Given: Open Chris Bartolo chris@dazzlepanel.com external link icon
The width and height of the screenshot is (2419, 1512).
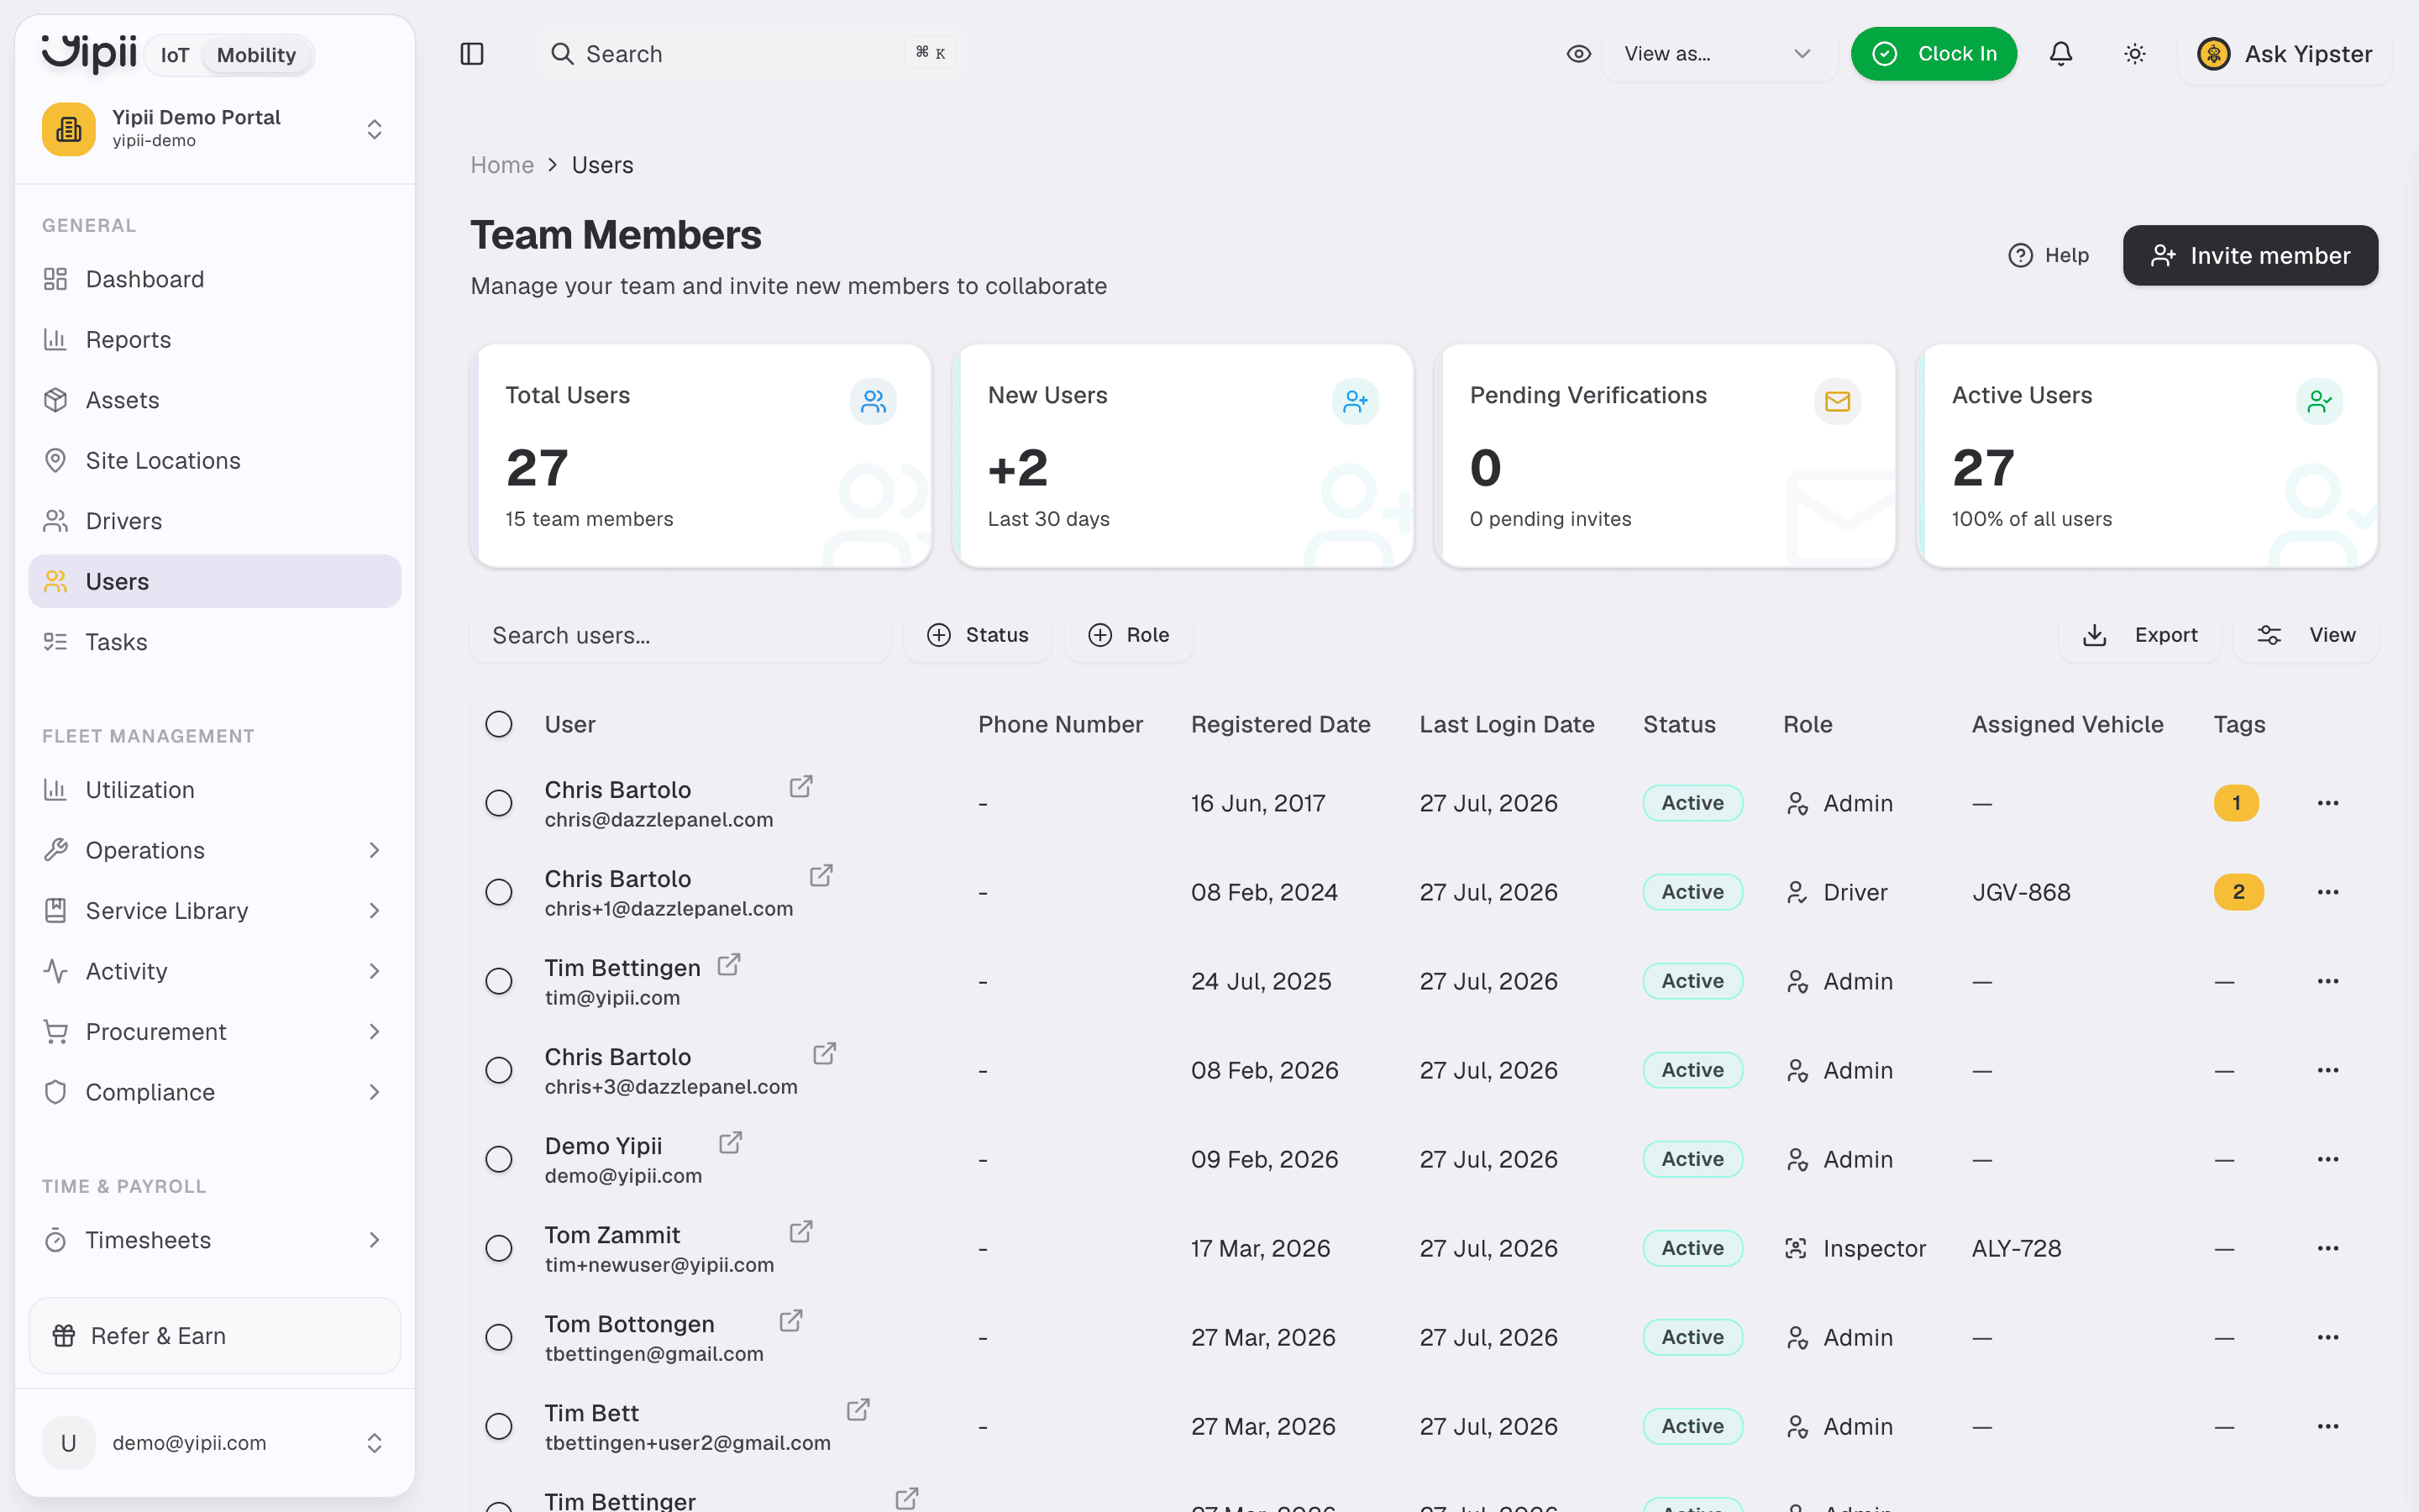Looking at the screenshot, I should (x=800, y=786).
